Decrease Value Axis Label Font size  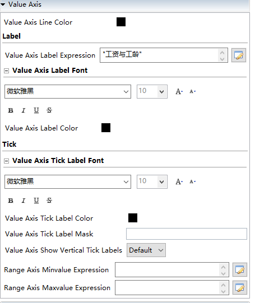[192, 91]
